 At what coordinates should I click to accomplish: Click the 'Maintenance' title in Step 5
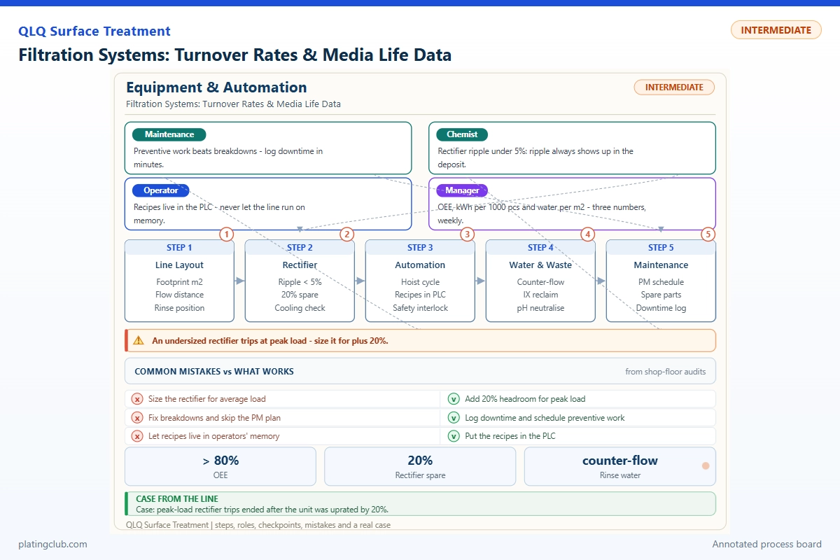pyautogui.click(x=661, y=265)
